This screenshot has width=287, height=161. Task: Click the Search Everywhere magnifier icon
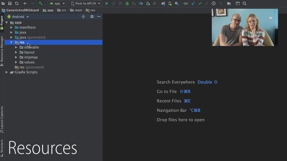pyautogui.click(x=244, y=4)
